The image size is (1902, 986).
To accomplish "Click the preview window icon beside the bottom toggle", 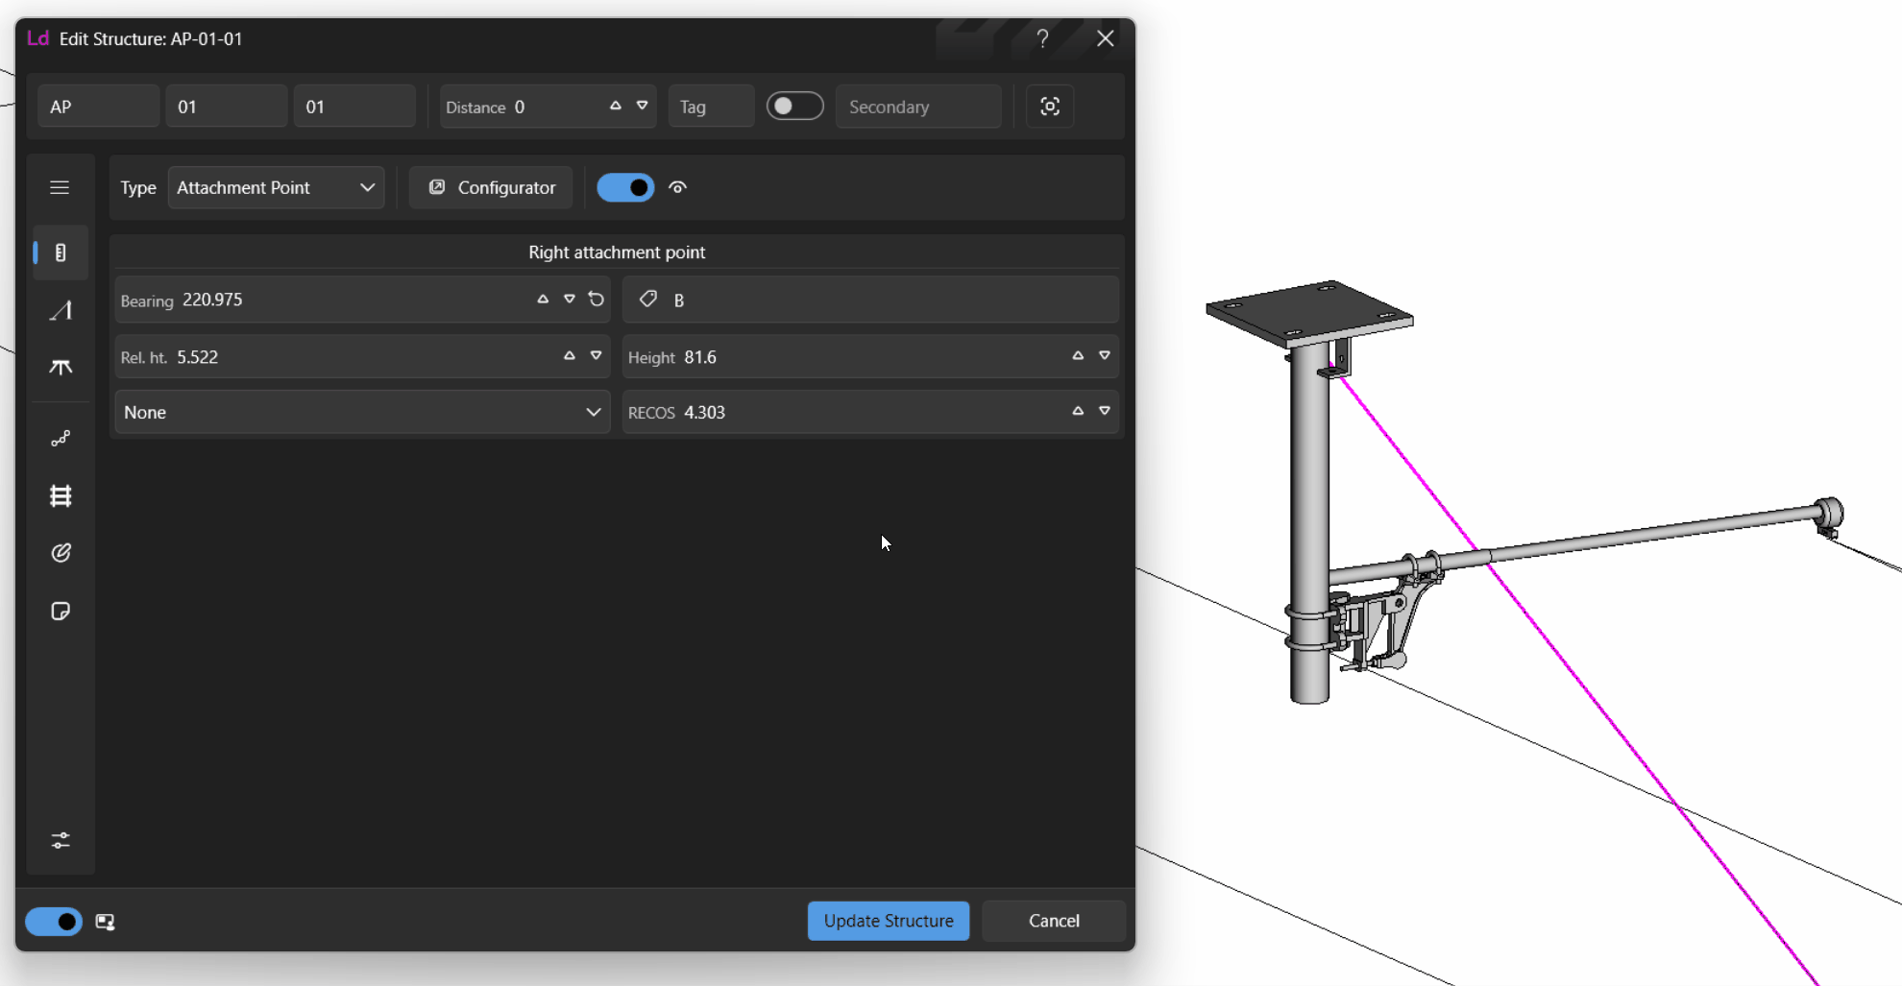I will pos(106,922).
